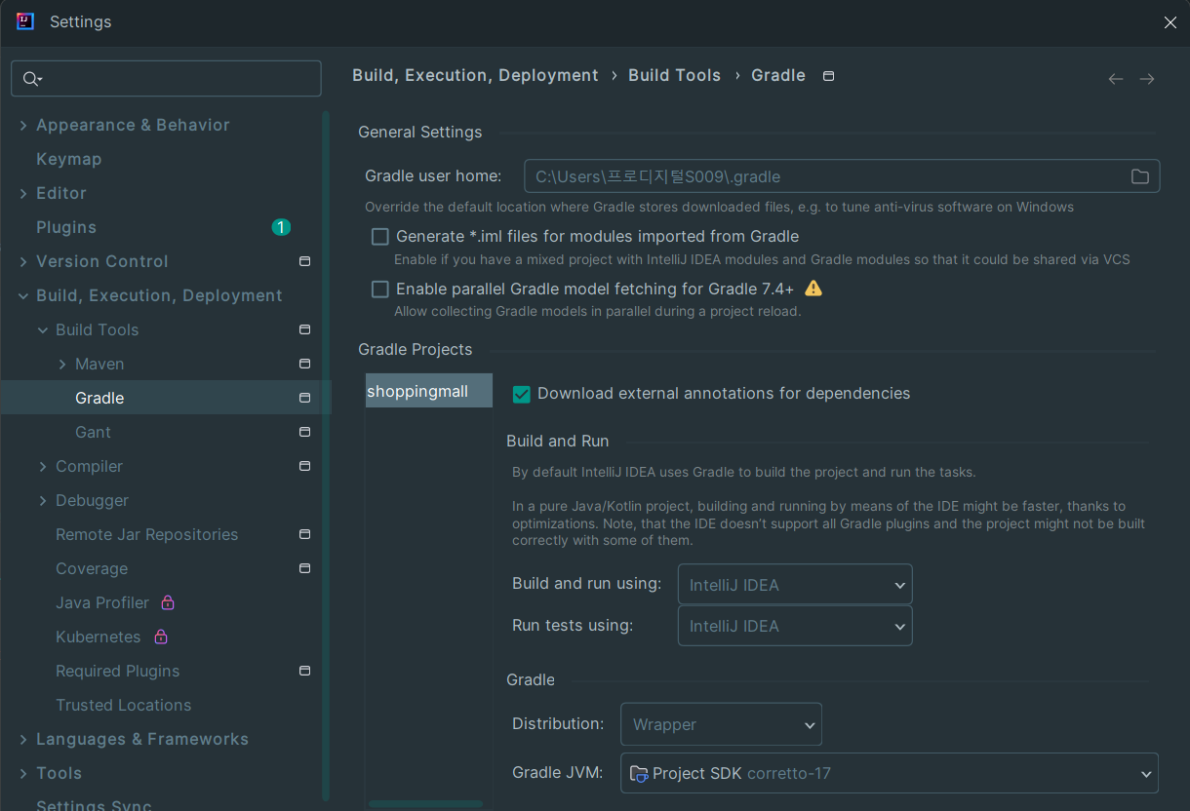Click Build, Execution, Deployment breadcrumb
The height and width of the screenshot is (811, 1190).
click(475, 76)
